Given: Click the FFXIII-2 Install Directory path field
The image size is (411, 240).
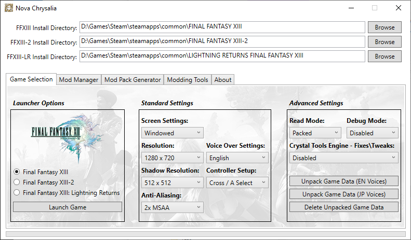Looking at the screenshot, I should [222, 42].
